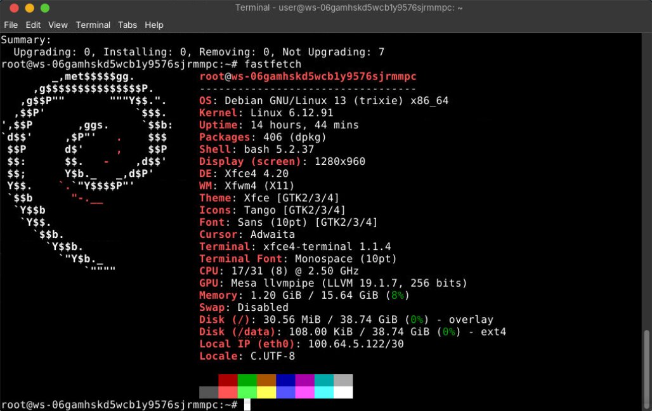
Task: Click the terminal cursor at the prompt
Action: [x=247, y=405]
